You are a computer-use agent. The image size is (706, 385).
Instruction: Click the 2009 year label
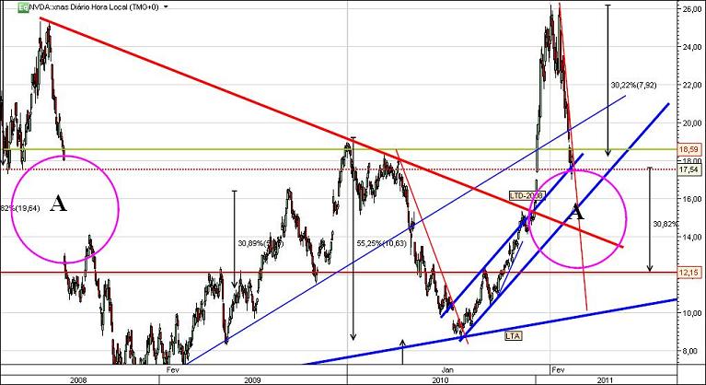click(x=253, y=380)
